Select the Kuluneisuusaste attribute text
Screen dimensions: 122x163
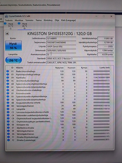[23, 93]
